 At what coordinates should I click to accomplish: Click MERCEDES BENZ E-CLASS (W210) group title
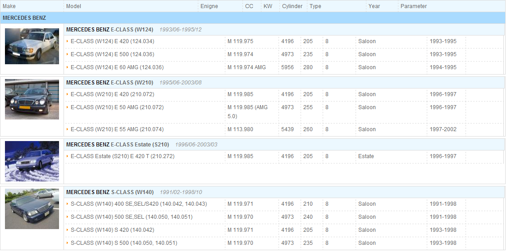(110, 83)
